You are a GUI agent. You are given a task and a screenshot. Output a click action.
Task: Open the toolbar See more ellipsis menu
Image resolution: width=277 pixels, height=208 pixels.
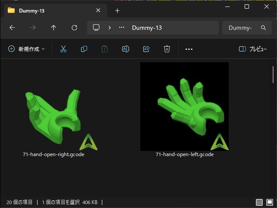coord(189,49)
